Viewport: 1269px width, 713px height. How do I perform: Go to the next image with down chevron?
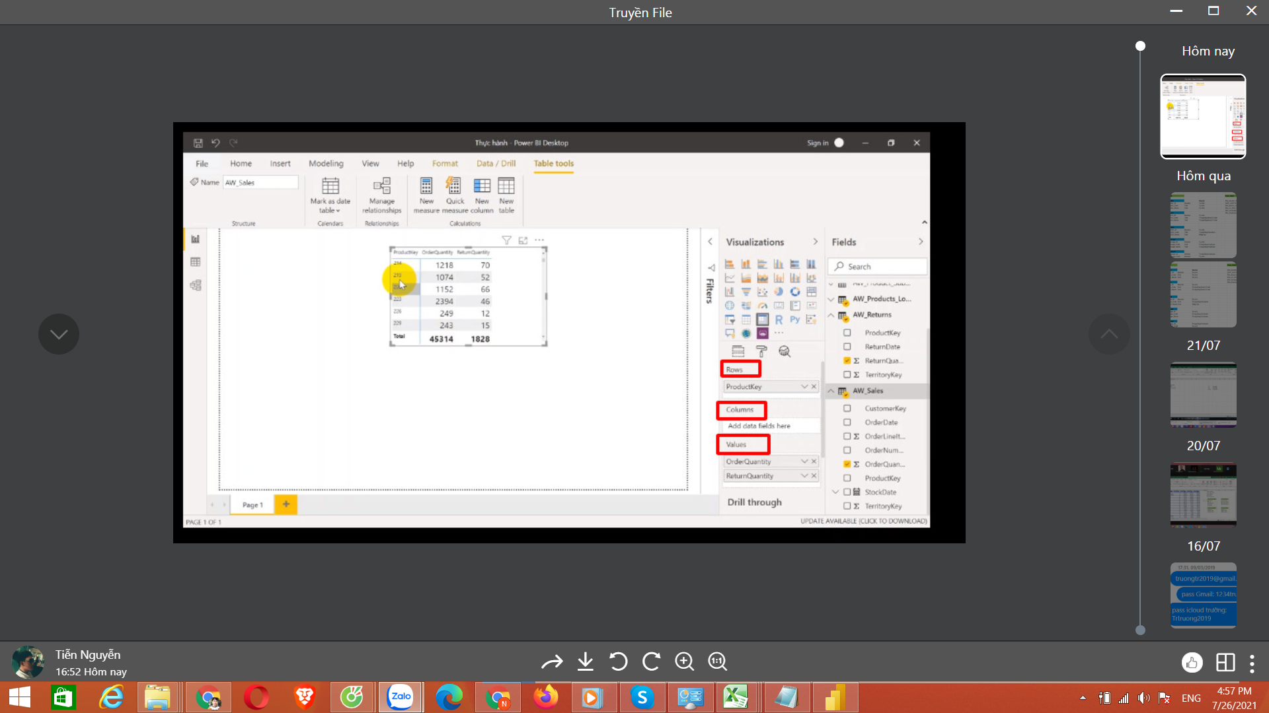[59, 334]
